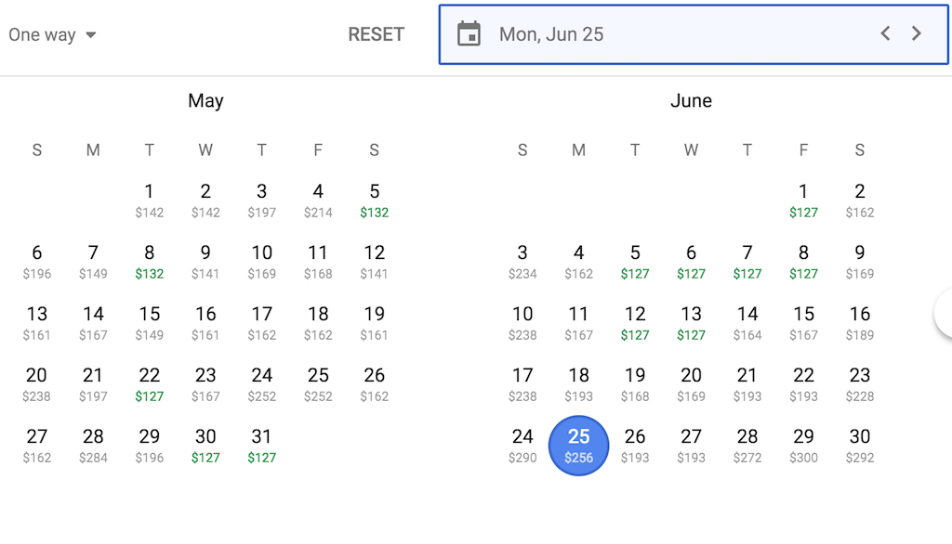Open the One way trip type dropdown
This screenshot has width=952, height=544.
pos(52,34)
